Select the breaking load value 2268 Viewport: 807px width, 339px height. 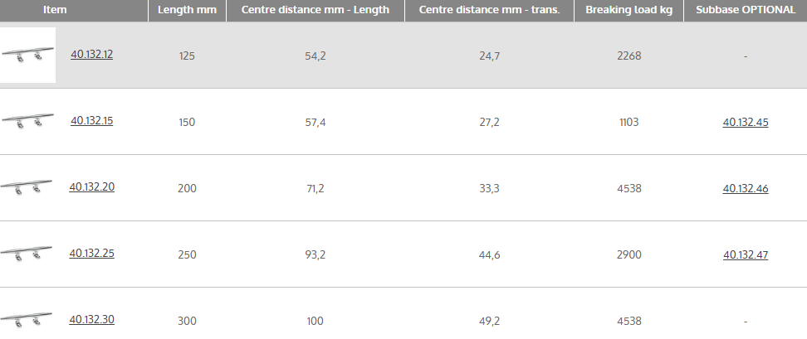(628, 56)
